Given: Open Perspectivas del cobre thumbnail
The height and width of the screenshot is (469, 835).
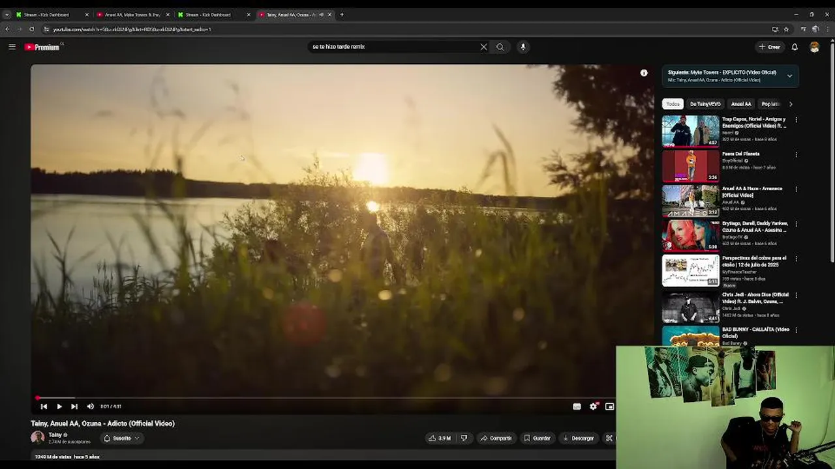Looking at the screenshot, I should coord(690,270).
